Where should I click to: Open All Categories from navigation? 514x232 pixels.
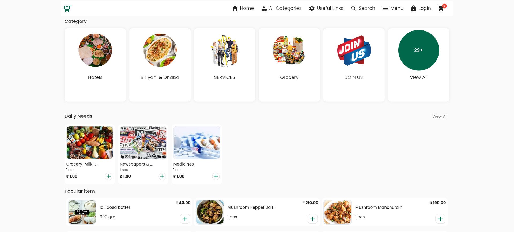(281, 8)
